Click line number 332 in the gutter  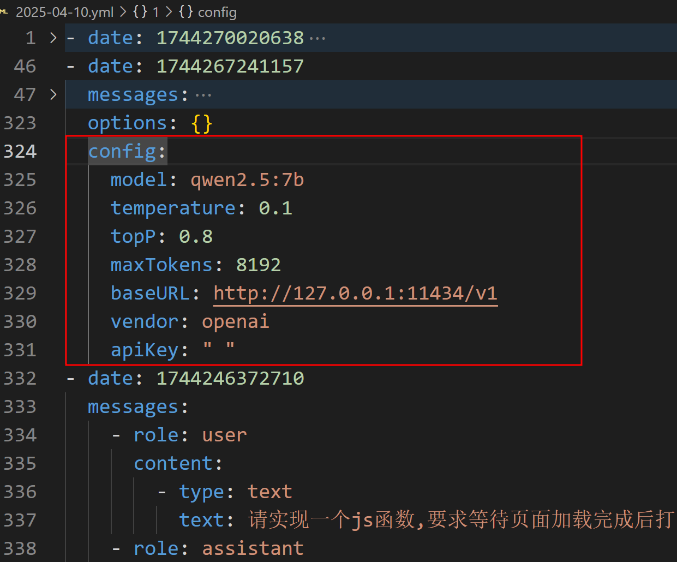[20, 378]
